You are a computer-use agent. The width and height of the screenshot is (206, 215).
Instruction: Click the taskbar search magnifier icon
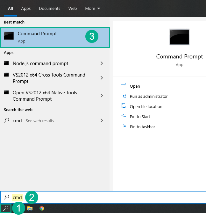pyautogui.click(x=6, y=209)
